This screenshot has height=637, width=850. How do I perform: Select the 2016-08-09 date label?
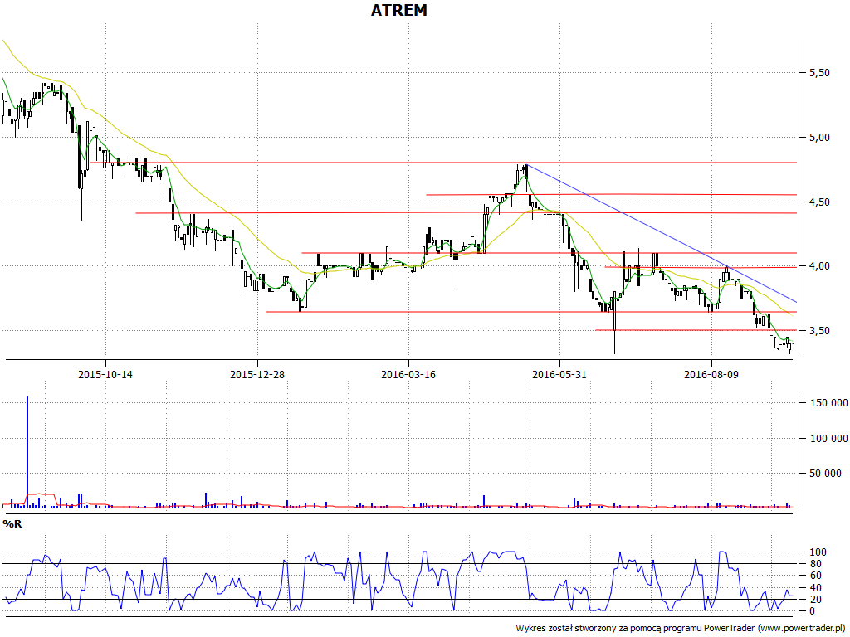pyautogui.click(x=711, y=374)
